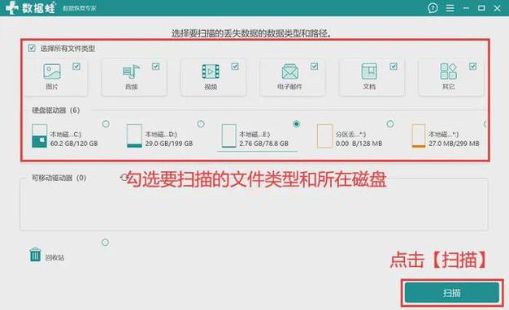Open the help chat icon in title bar
The image size is (509, 310).
433,8
